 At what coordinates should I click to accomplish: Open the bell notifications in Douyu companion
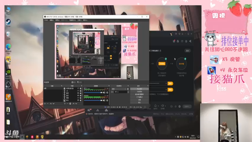coord(186,41)
